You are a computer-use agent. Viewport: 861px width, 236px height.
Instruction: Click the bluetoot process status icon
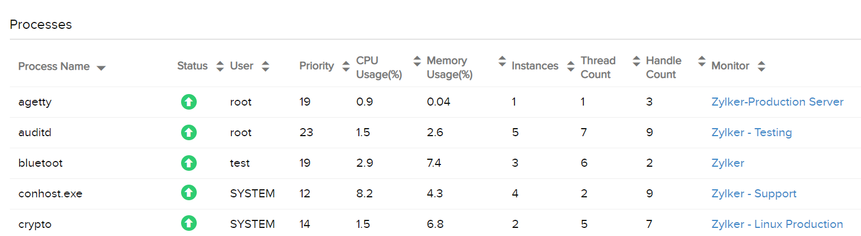coord(189,163)
